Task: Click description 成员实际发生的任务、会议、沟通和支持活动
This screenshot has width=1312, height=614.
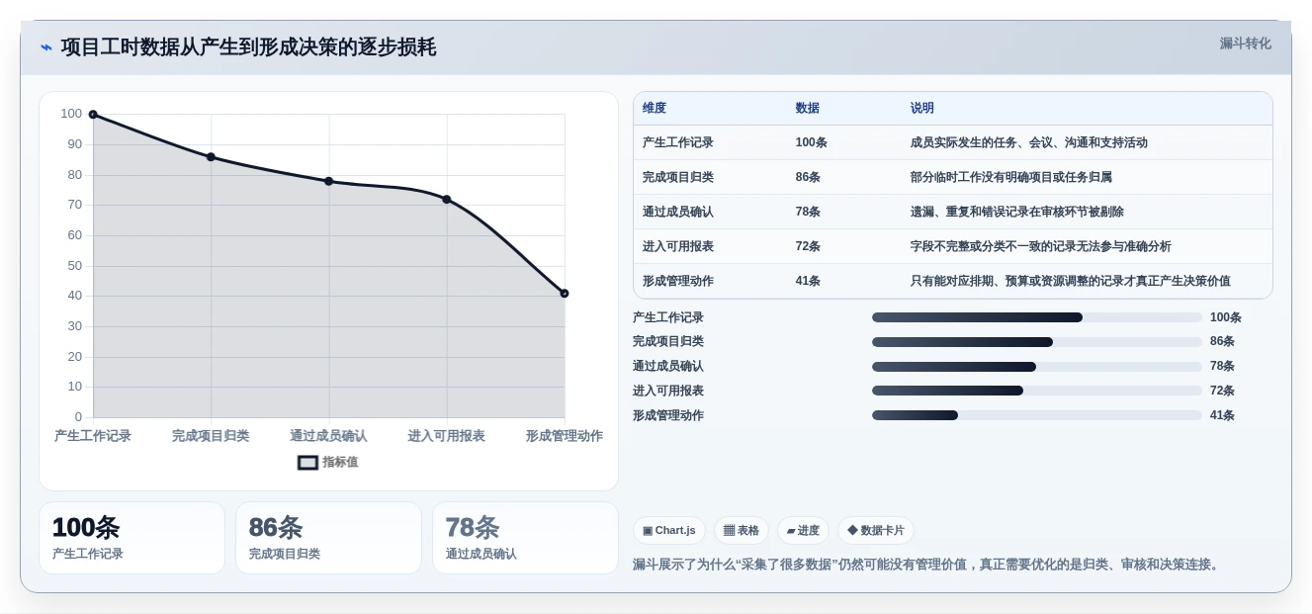Action: pyautogui.click(x=1029, y=142)
